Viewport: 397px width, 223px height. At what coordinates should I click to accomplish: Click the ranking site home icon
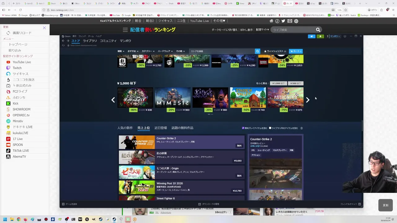(271, 21)
